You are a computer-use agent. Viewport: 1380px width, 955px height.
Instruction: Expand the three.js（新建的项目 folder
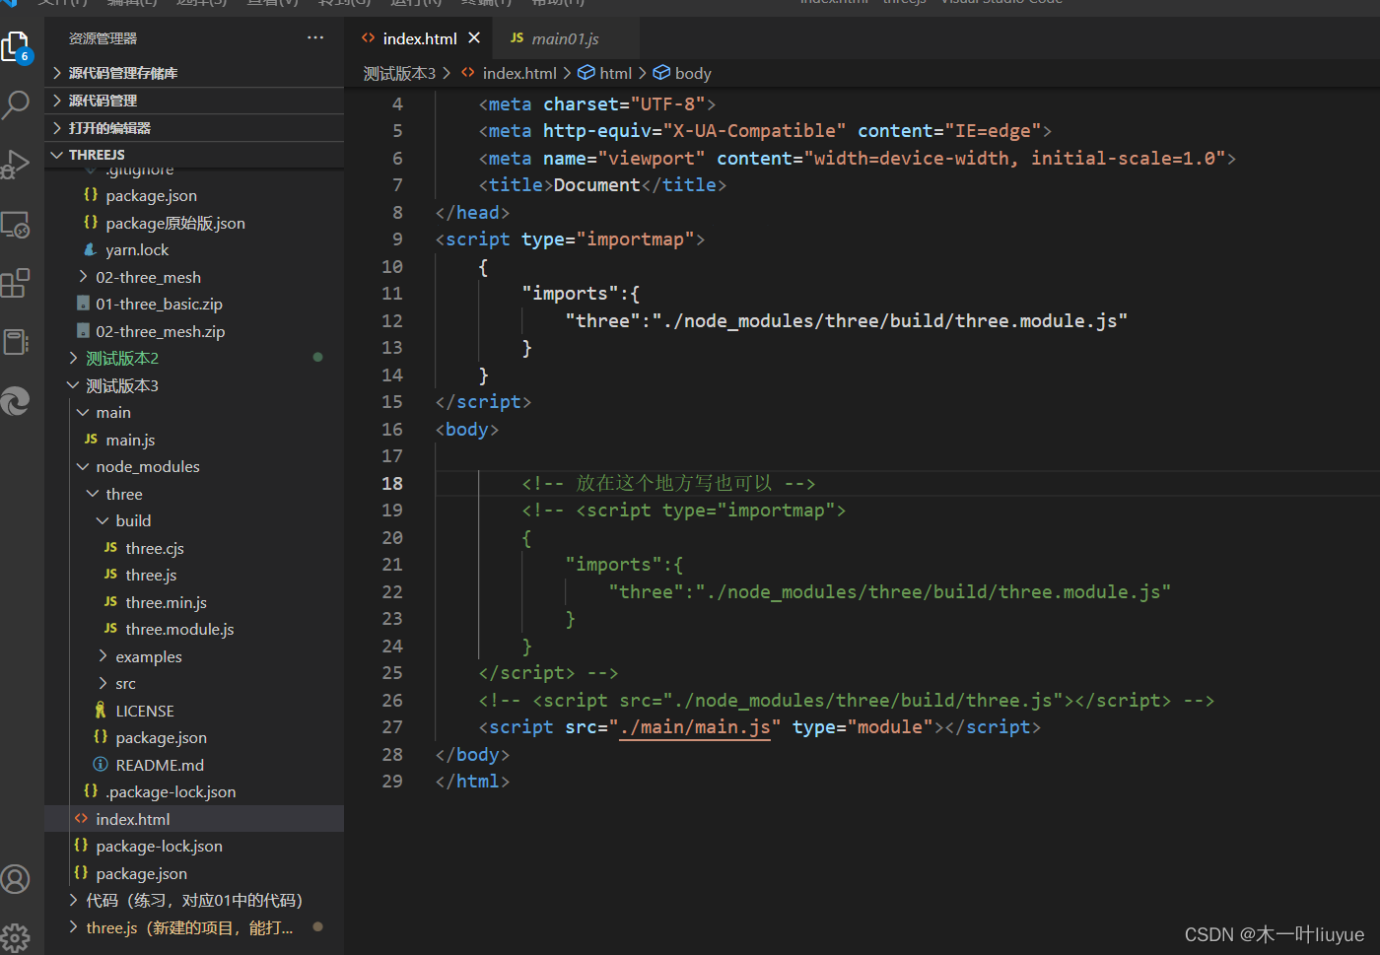pos(194,927)
